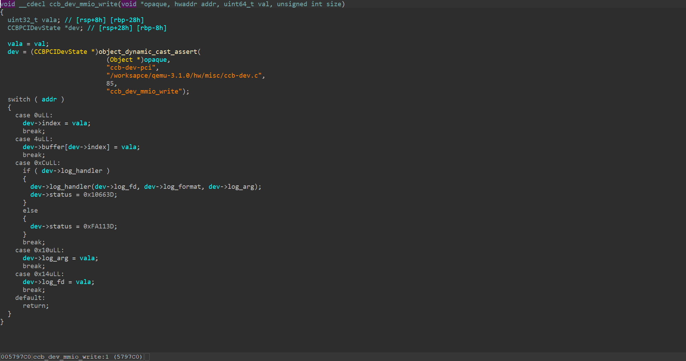Select the ccb-dev.c source path string
This screenshot has width=686, height=361.
point(184,76)
